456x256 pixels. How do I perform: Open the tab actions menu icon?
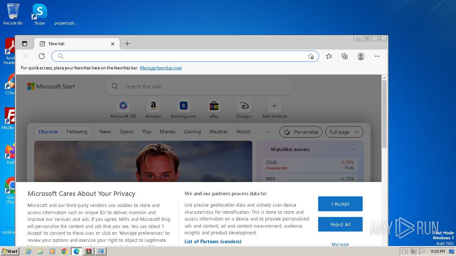pyautogui.click(x=25, y=44)
